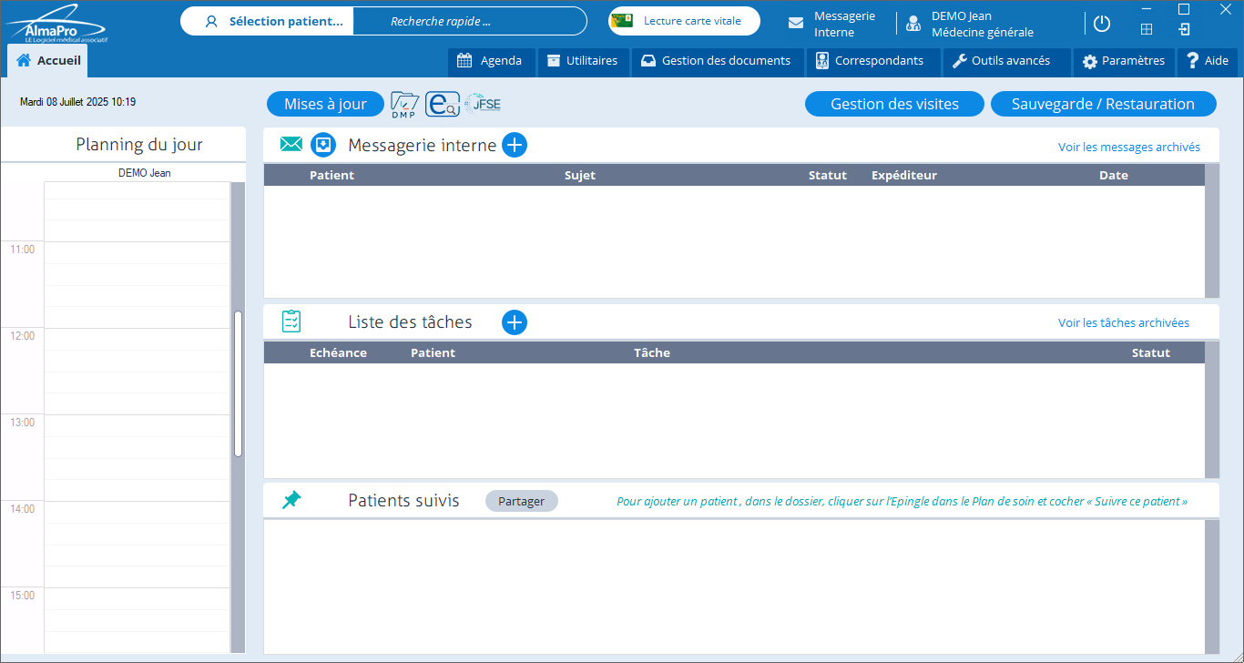Click the Recherche rapide search field
This screenshot has height=663, width=1244.
point(469,21)
